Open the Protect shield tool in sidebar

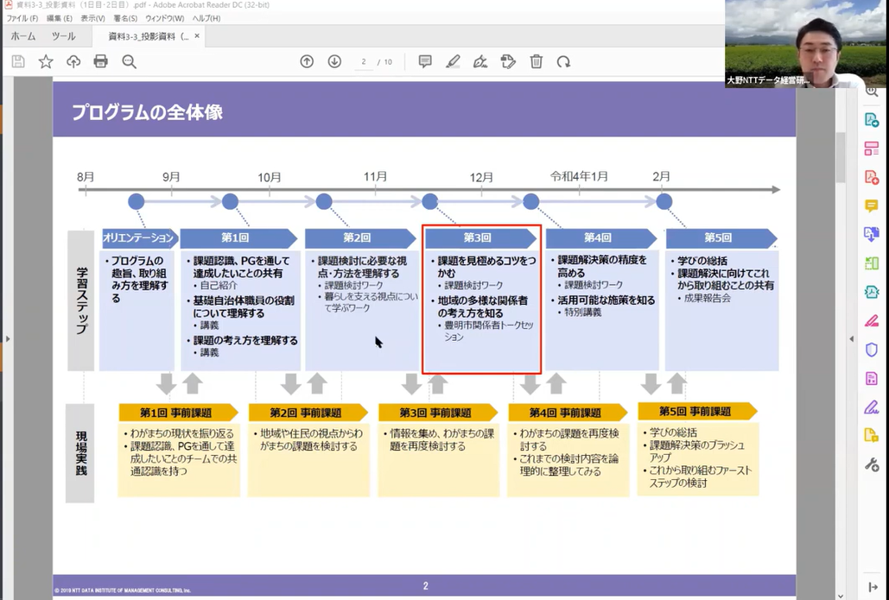pos(872,350)
